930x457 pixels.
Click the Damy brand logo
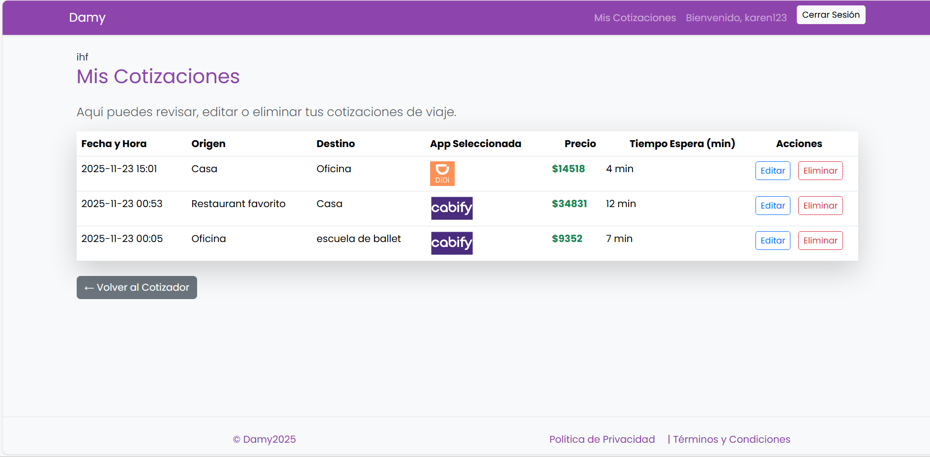(x=87, y=18)
